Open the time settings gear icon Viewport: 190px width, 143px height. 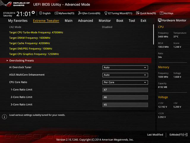(x=33, y=13)
